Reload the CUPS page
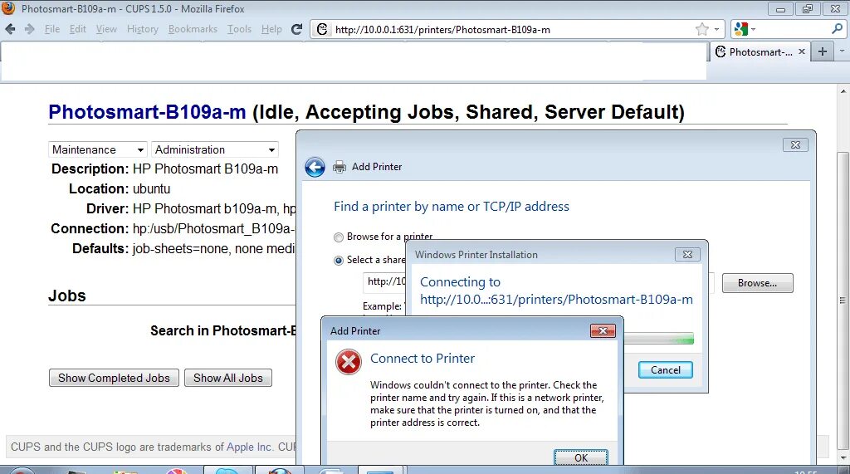850x474 pixels. pos(296,29)
